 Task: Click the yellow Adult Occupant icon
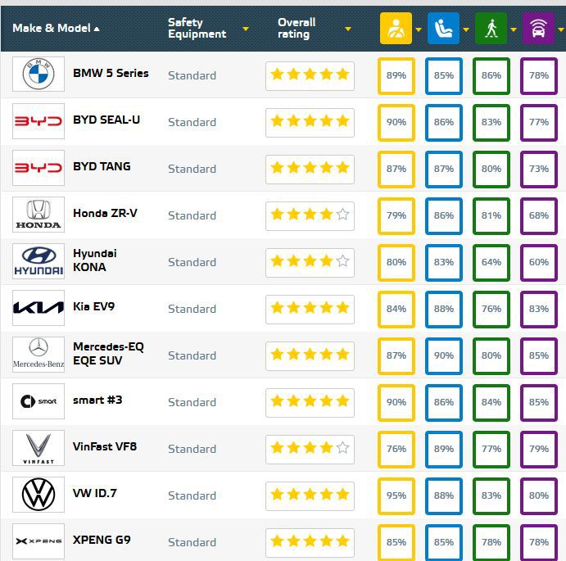point(396,28)
